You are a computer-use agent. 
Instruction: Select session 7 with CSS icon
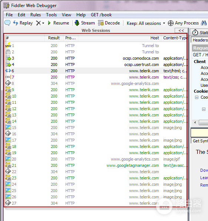click(96, 77)
